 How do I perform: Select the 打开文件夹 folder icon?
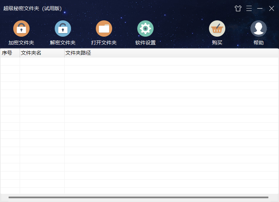[104, 29]
